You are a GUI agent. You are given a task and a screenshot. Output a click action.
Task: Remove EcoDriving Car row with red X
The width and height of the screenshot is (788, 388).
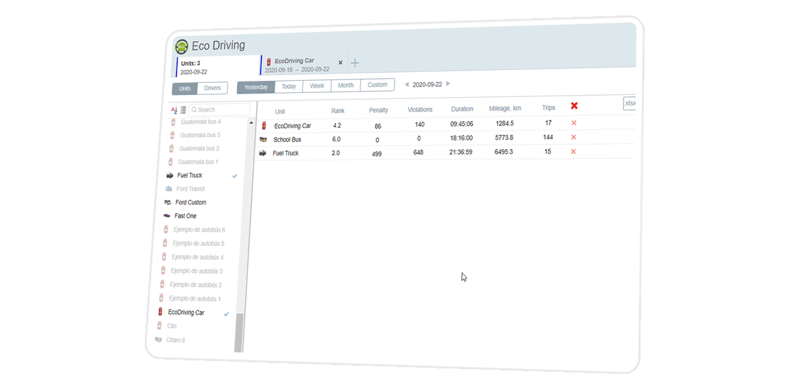[574, 123]
